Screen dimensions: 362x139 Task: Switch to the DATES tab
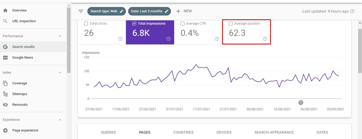tap(322, 132)
